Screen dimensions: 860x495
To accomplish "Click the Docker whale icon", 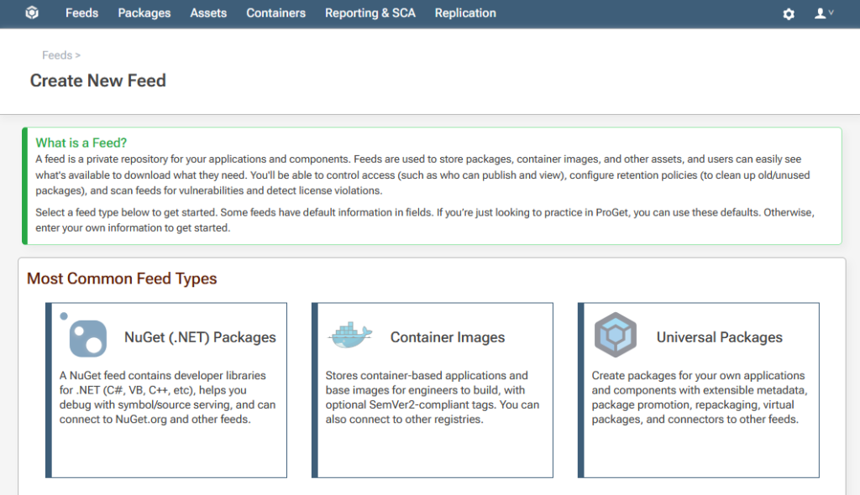I will (350, 335).
